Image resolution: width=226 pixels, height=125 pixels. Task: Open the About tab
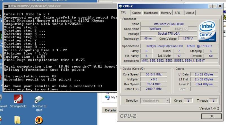[190, 13]
